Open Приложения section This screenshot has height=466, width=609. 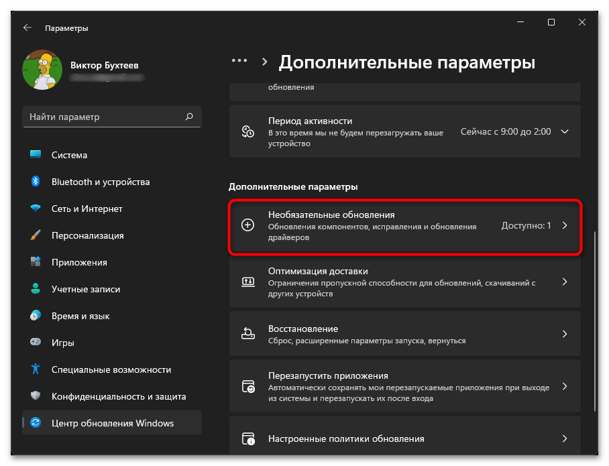click(112, 262)
